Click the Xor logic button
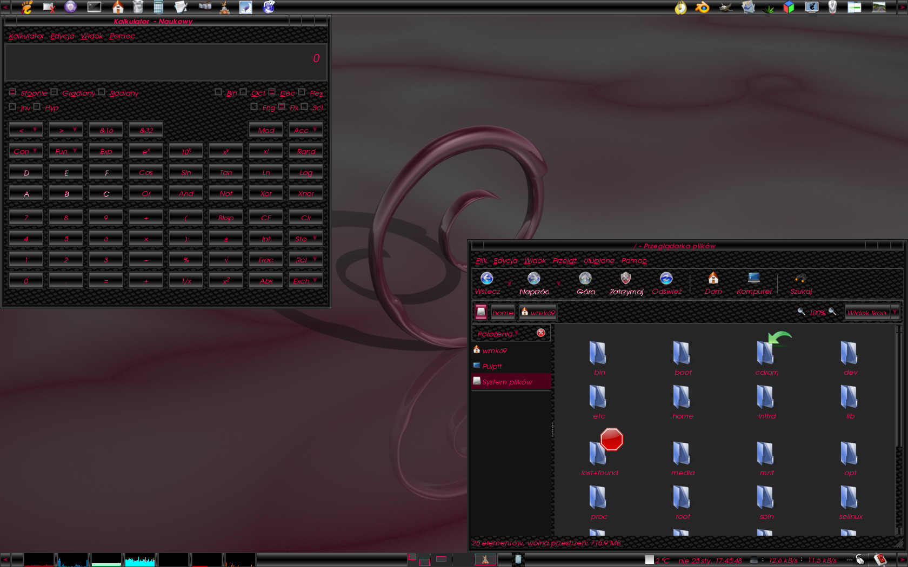This screenshot has width=908, height=567. pyautogui.click(x=265, y=193)
